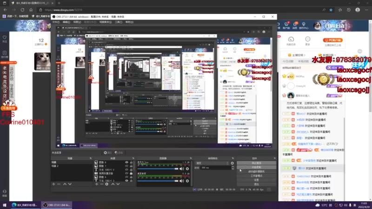Add a new scene with the plus icon
Screen dimensions: 372x209
pos(53,184)
